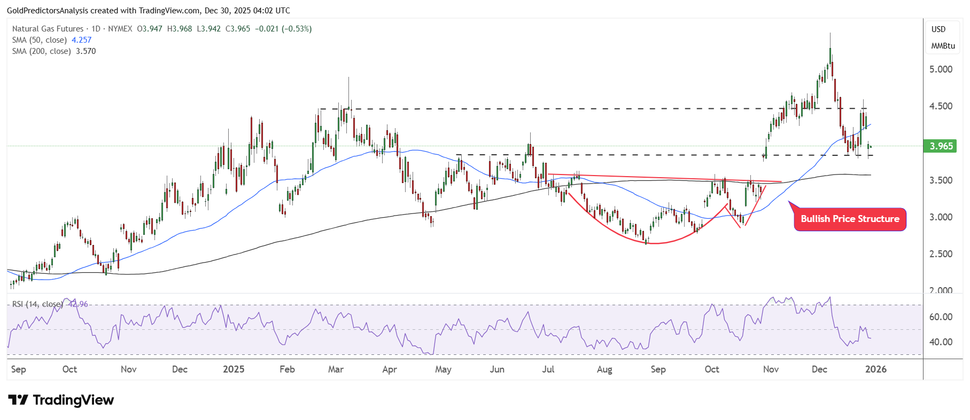Image resolution: width=970 pixels, height=420 pixels.
Task: Click the TradingView logo icon
Action: 18,400
